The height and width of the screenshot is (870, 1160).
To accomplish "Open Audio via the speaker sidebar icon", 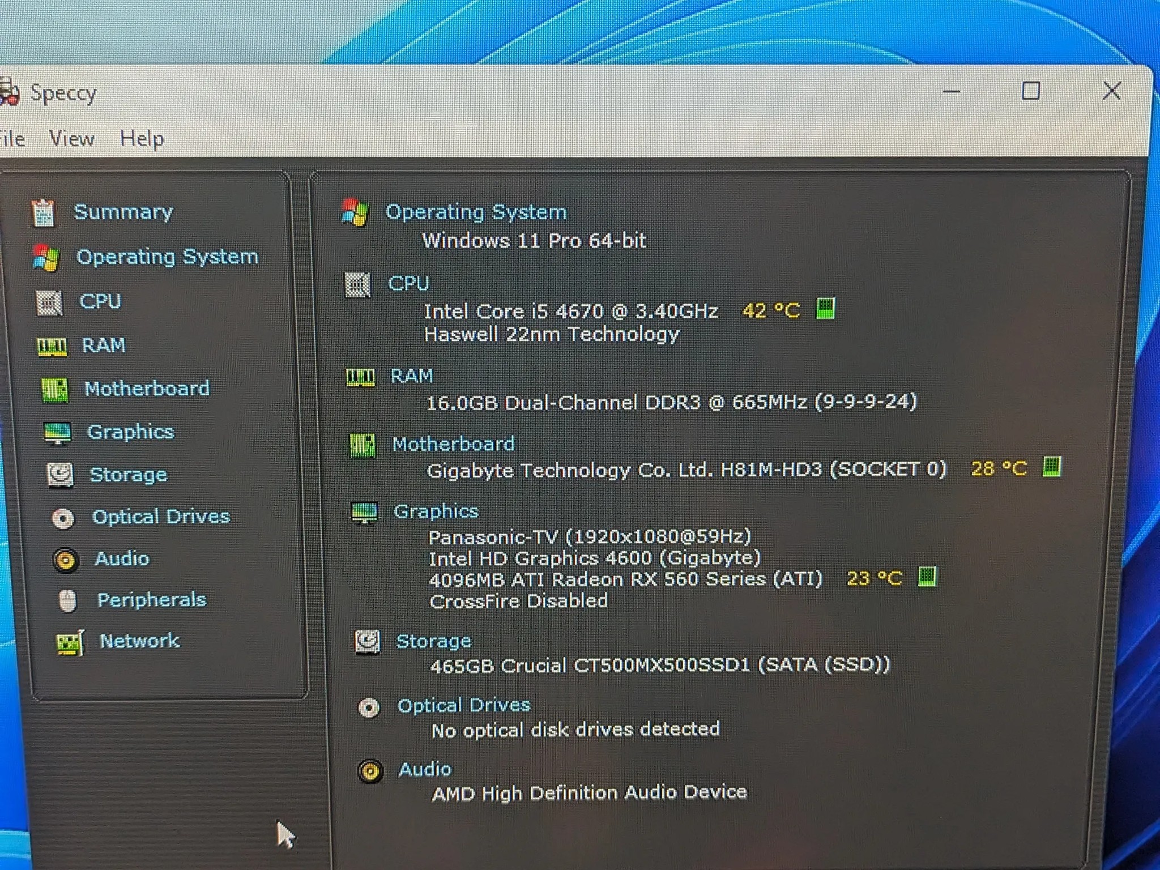I will [x=66, y=560].
